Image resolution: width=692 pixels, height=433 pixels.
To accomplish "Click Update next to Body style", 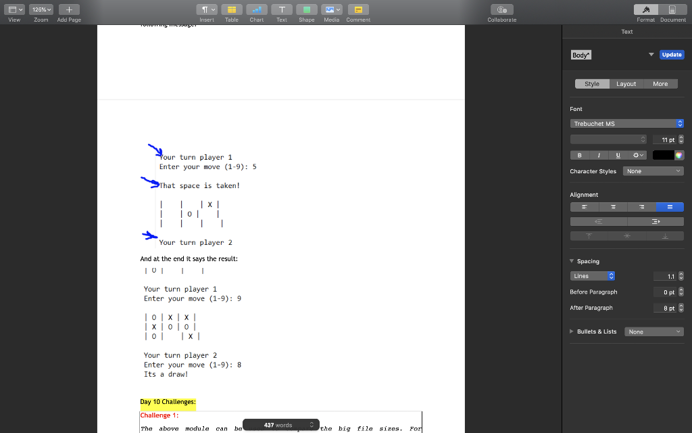I will coord(672,55).
